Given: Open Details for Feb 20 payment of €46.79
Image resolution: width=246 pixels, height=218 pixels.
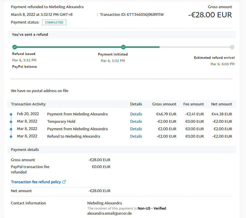Looking at the screenshot, I should [x=136, y=114].
